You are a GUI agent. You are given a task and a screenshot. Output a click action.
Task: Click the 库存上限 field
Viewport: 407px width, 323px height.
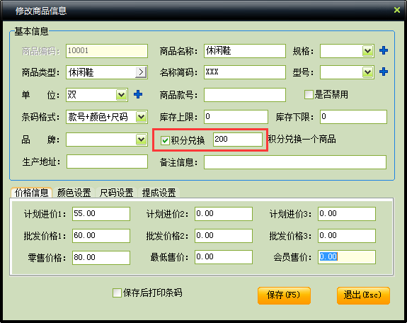(236, 117)
